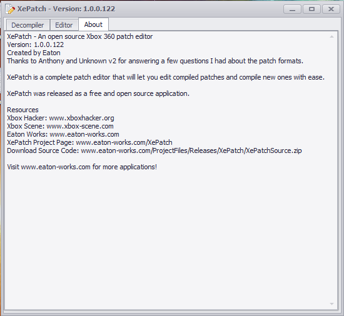Click the 'Visit www.eaton-works.com' line
Viewport: 344px width, 316px height.
click(82, 167)
